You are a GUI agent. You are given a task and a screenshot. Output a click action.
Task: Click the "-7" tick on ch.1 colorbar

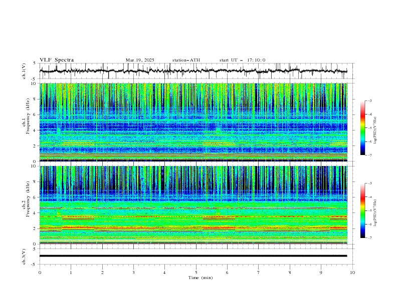[x=370, y=155]
